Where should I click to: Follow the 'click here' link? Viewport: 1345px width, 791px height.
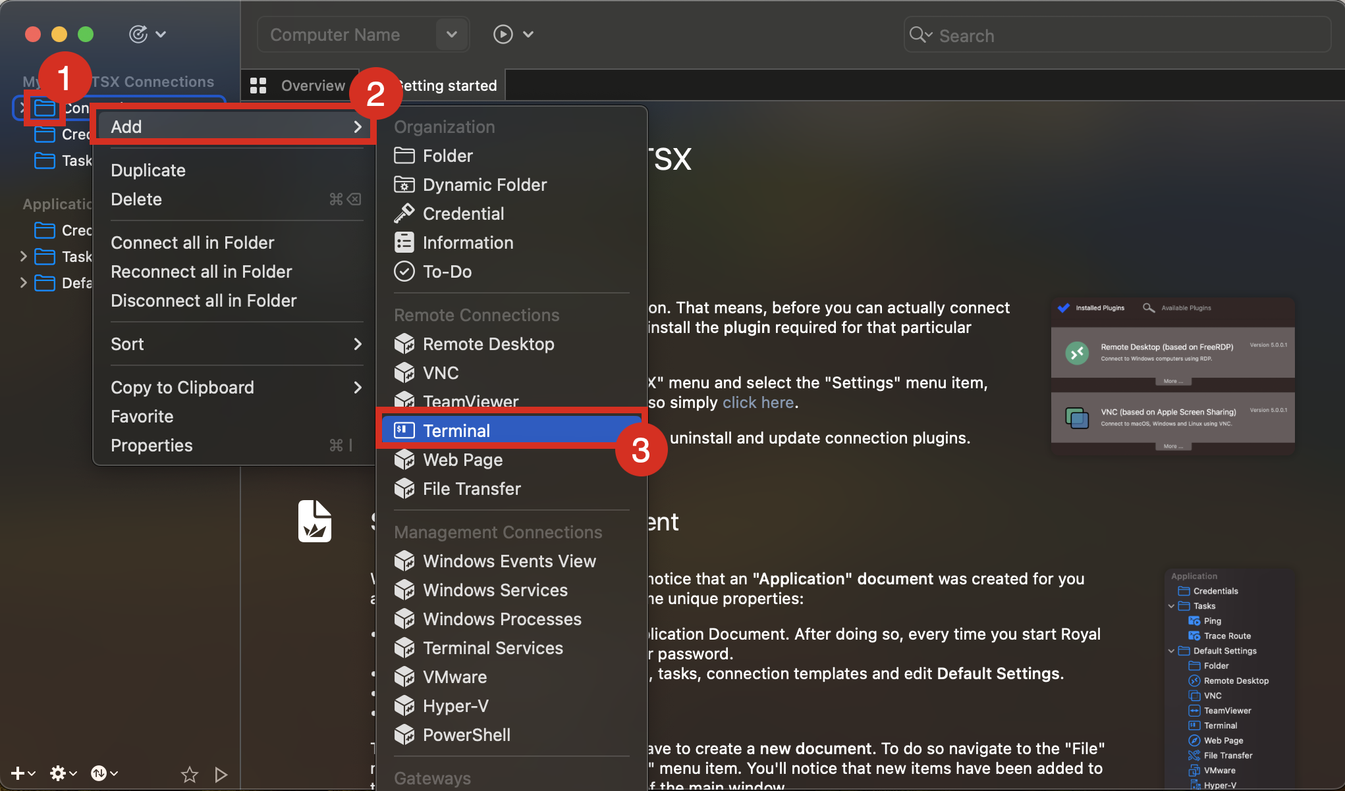click(758, 402)
